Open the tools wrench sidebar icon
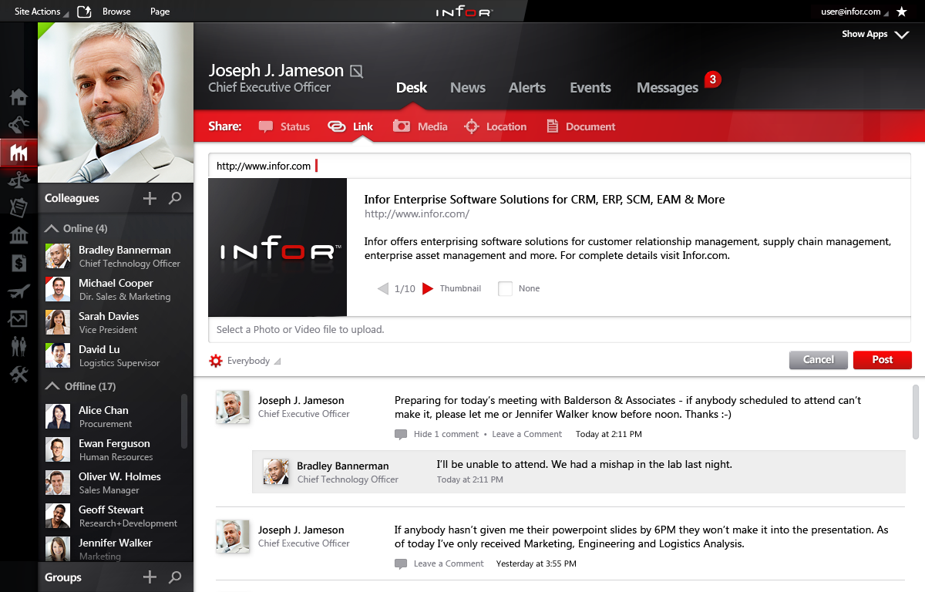The height and width of the screenshot is (592, 925). (x=18, y=375)
